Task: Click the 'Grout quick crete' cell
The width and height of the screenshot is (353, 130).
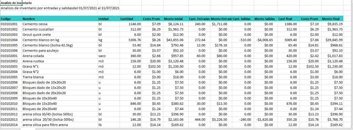Action: pyautogui.click(x=60, y=35)
